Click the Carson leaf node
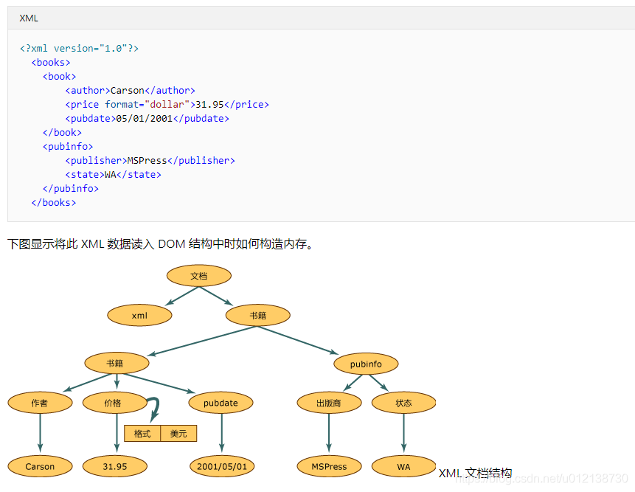 (40, 466)
